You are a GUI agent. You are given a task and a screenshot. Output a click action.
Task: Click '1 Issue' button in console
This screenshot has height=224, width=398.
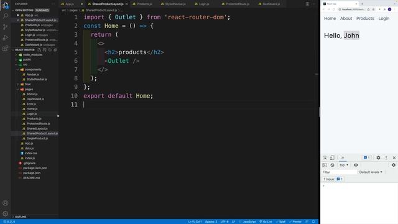click(x=333, y=179)
